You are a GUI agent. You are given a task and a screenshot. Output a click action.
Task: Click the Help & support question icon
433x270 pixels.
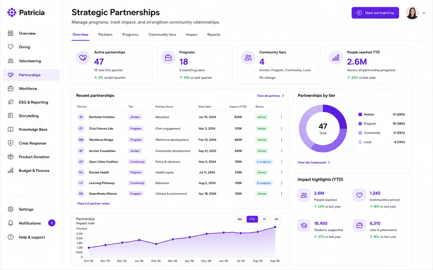pyautogui.click(x=11, y=237)
